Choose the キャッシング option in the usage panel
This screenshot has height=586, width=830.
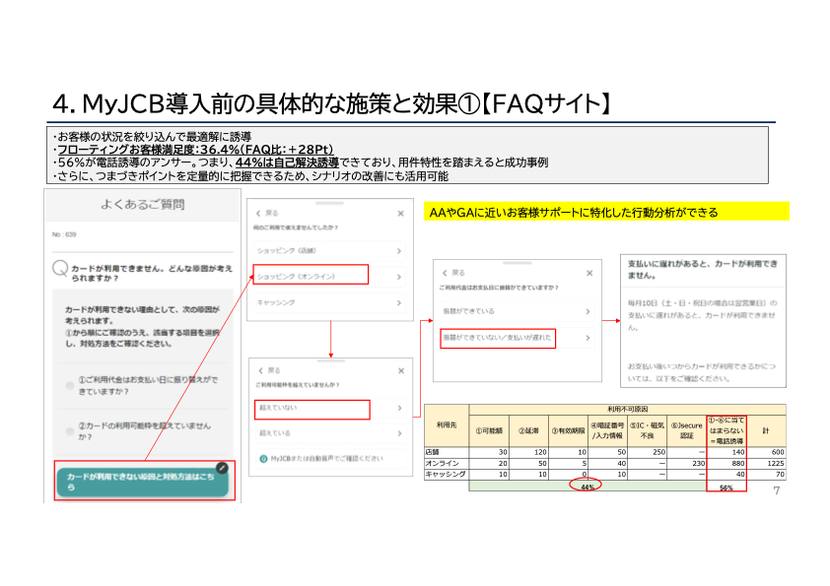329,302
